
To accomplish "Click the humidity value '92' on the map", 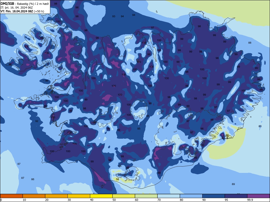I will (x=37, y=121).
